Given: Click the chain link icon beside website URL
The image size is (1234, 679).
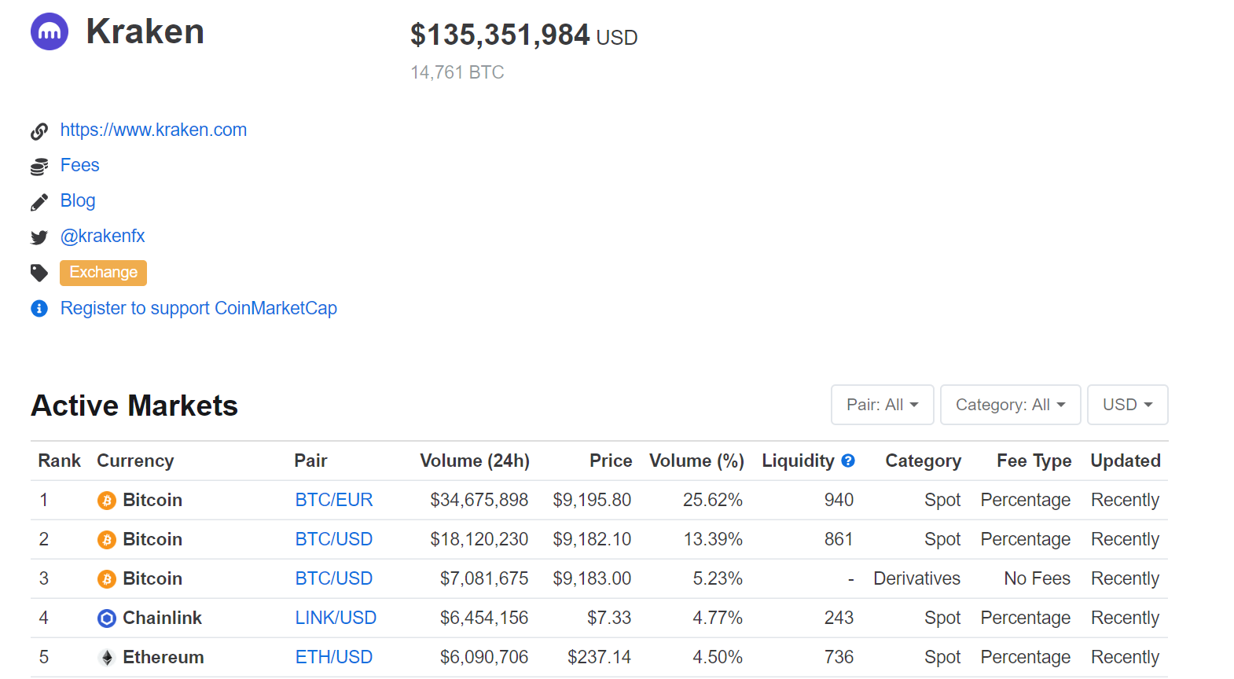Looking at the screenshot, I should (x=39, y=131).
